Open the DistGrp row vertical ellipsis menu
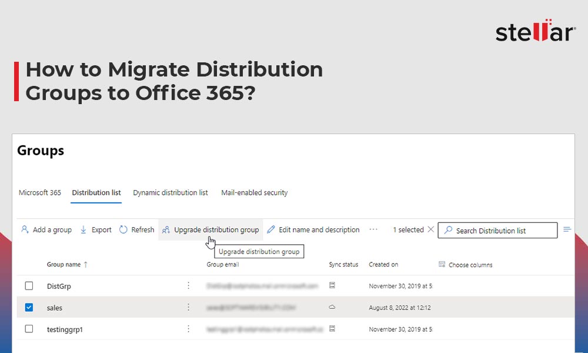Screen dimensions: 588x353 click(188, 285)
